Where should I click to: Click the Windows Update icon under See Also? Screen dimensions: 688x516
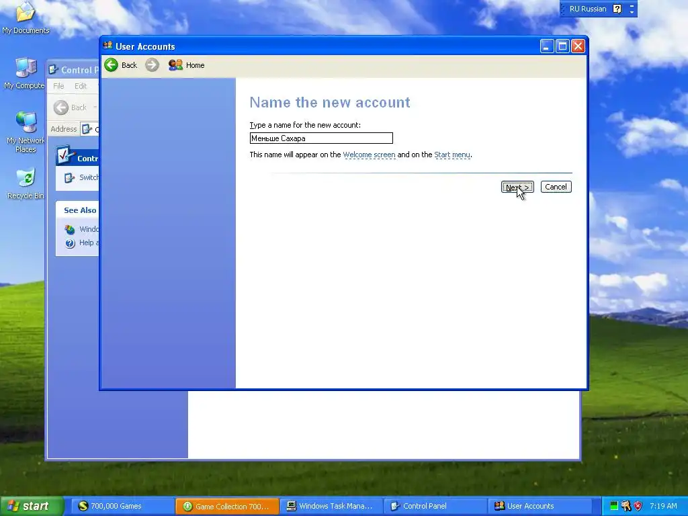pos(70,230)
